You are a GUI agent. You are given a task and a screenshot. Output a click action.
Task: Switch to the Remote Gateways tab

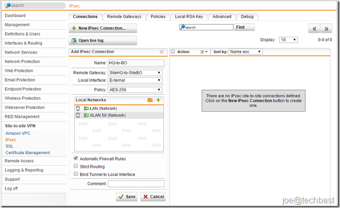pyautogui.click(x=124, y=17)
